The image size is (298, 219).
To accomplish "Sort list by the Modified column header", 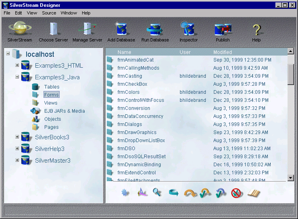I will click(x=222, y=52).
